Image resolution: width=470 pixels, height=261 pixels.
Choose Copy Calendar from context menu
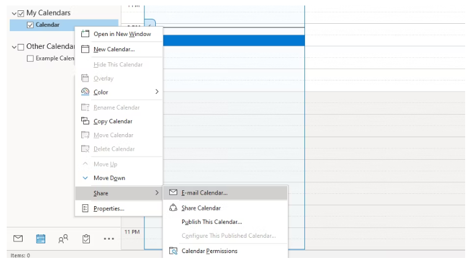119,121
